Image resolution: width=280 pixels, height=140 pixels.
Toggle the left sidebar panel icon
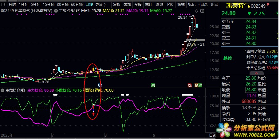[x=3, y=5]
